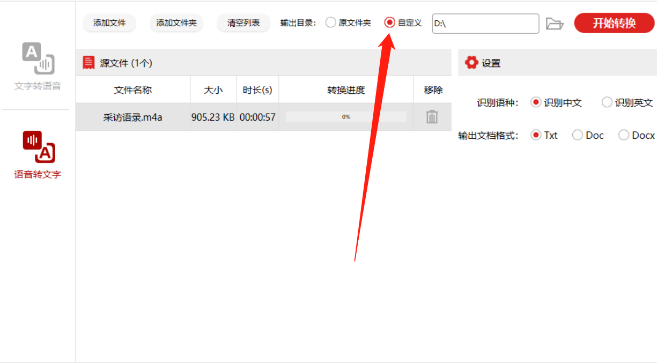The width and height of the screenshot is (657, 364).
Task: Click the 添加文件夹 button
Action: click(x=176, y=23)
